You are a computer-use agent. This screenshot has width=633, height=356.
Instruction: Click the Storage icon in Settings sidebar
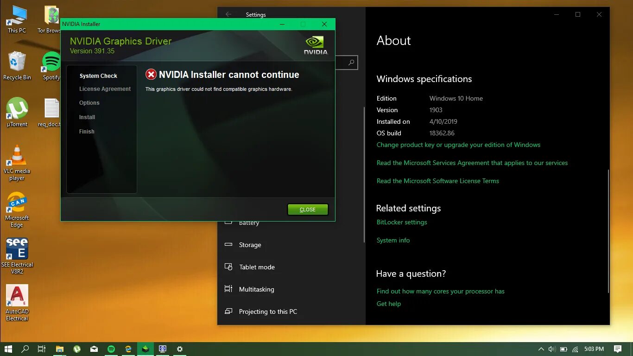coord(228,244)
